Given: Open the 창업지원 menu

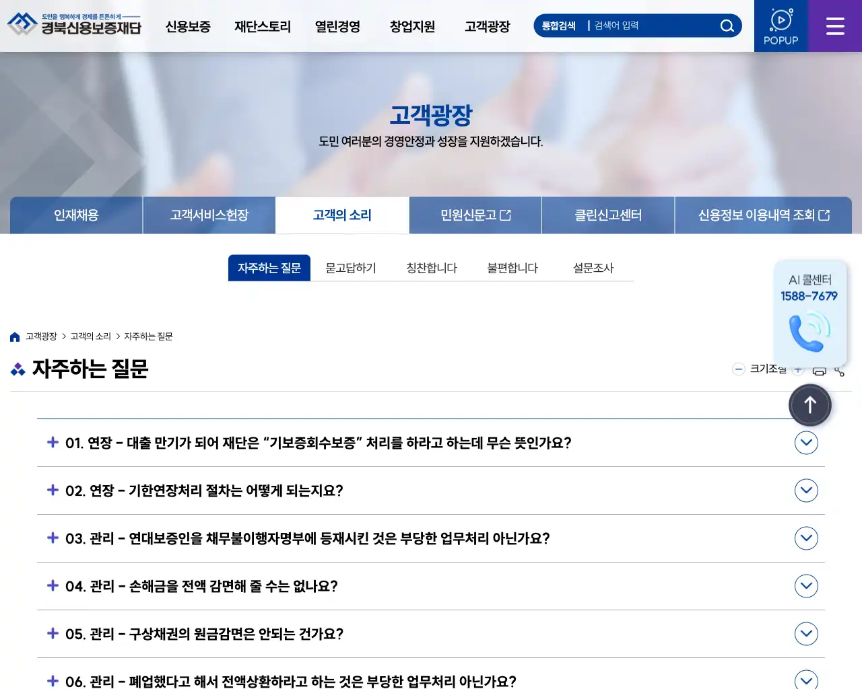Looking at the screenshot, I should coord(412,26).
